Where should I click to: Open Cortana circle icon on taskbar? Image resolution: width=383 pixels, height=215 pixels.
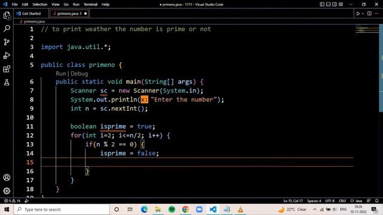(117, 210)
